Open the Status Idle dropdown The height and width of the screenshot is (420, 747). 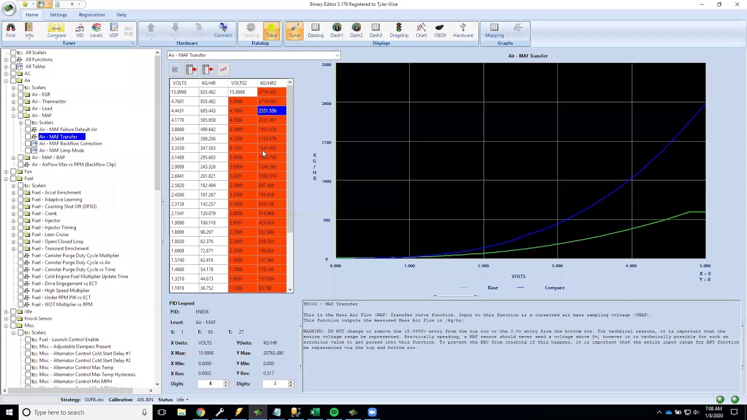click(x=187, y=400)
